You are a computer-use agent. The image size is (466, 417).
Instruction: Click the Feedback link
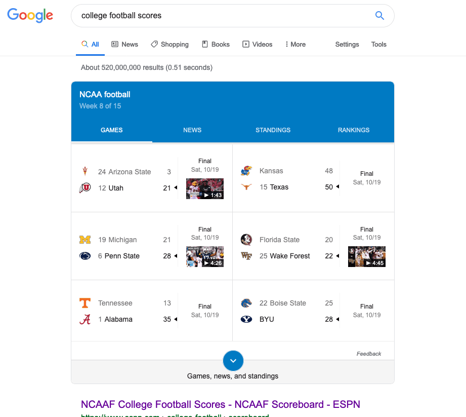pos(369,354)
